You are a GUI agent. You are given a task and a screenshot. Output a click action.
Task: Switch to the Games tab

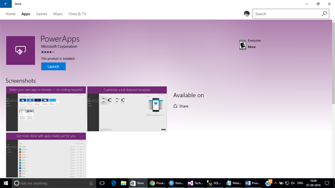click(x=42, y=14)
